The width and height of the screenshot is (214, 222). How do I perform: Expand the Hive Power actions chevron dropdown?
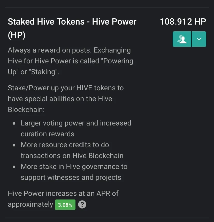[199, 39]
